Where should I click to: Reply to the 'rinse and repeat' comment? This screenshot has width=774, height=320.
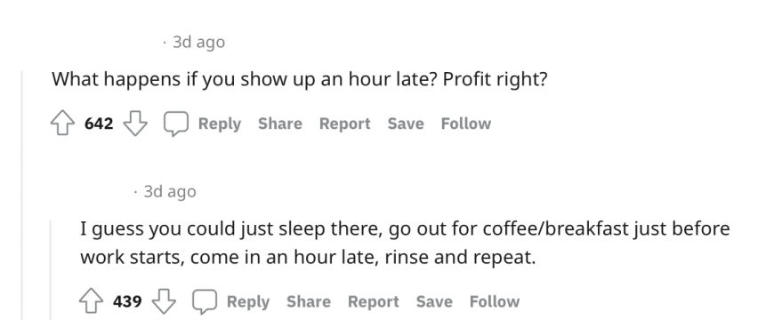pyautogui.click(x=248, y=301)
